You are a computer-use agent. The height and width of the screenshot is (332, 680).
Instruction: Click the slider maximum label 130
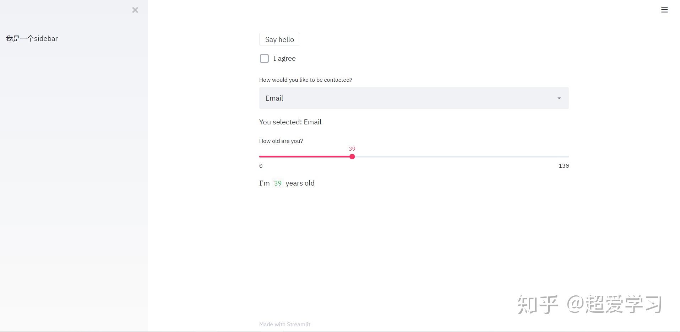click(x=564, y=166)
